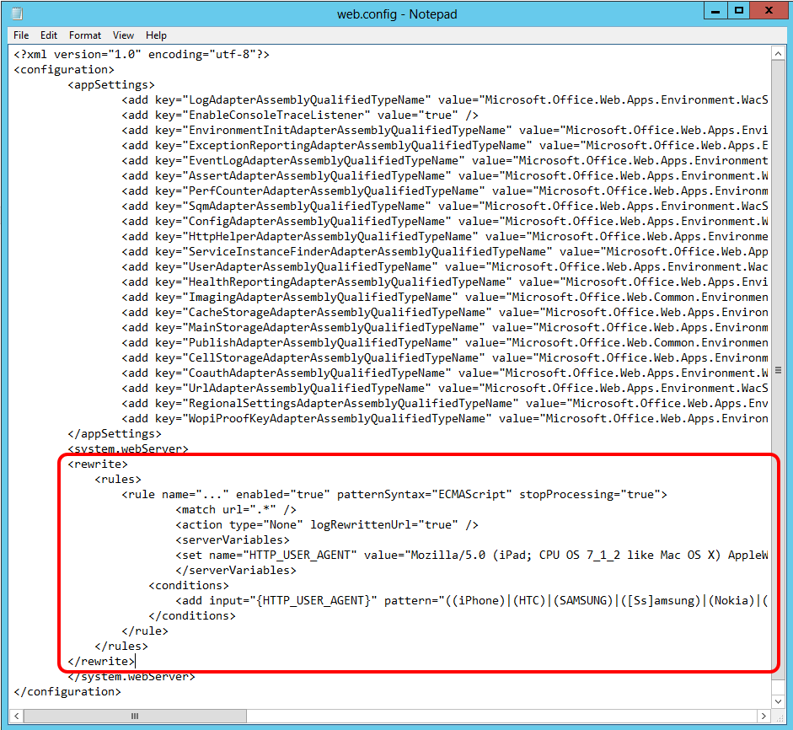This screenshot has width=793, height=730.
Task: Click the horizontal scrollbar right arrow
Action: [x=764, y=716]
